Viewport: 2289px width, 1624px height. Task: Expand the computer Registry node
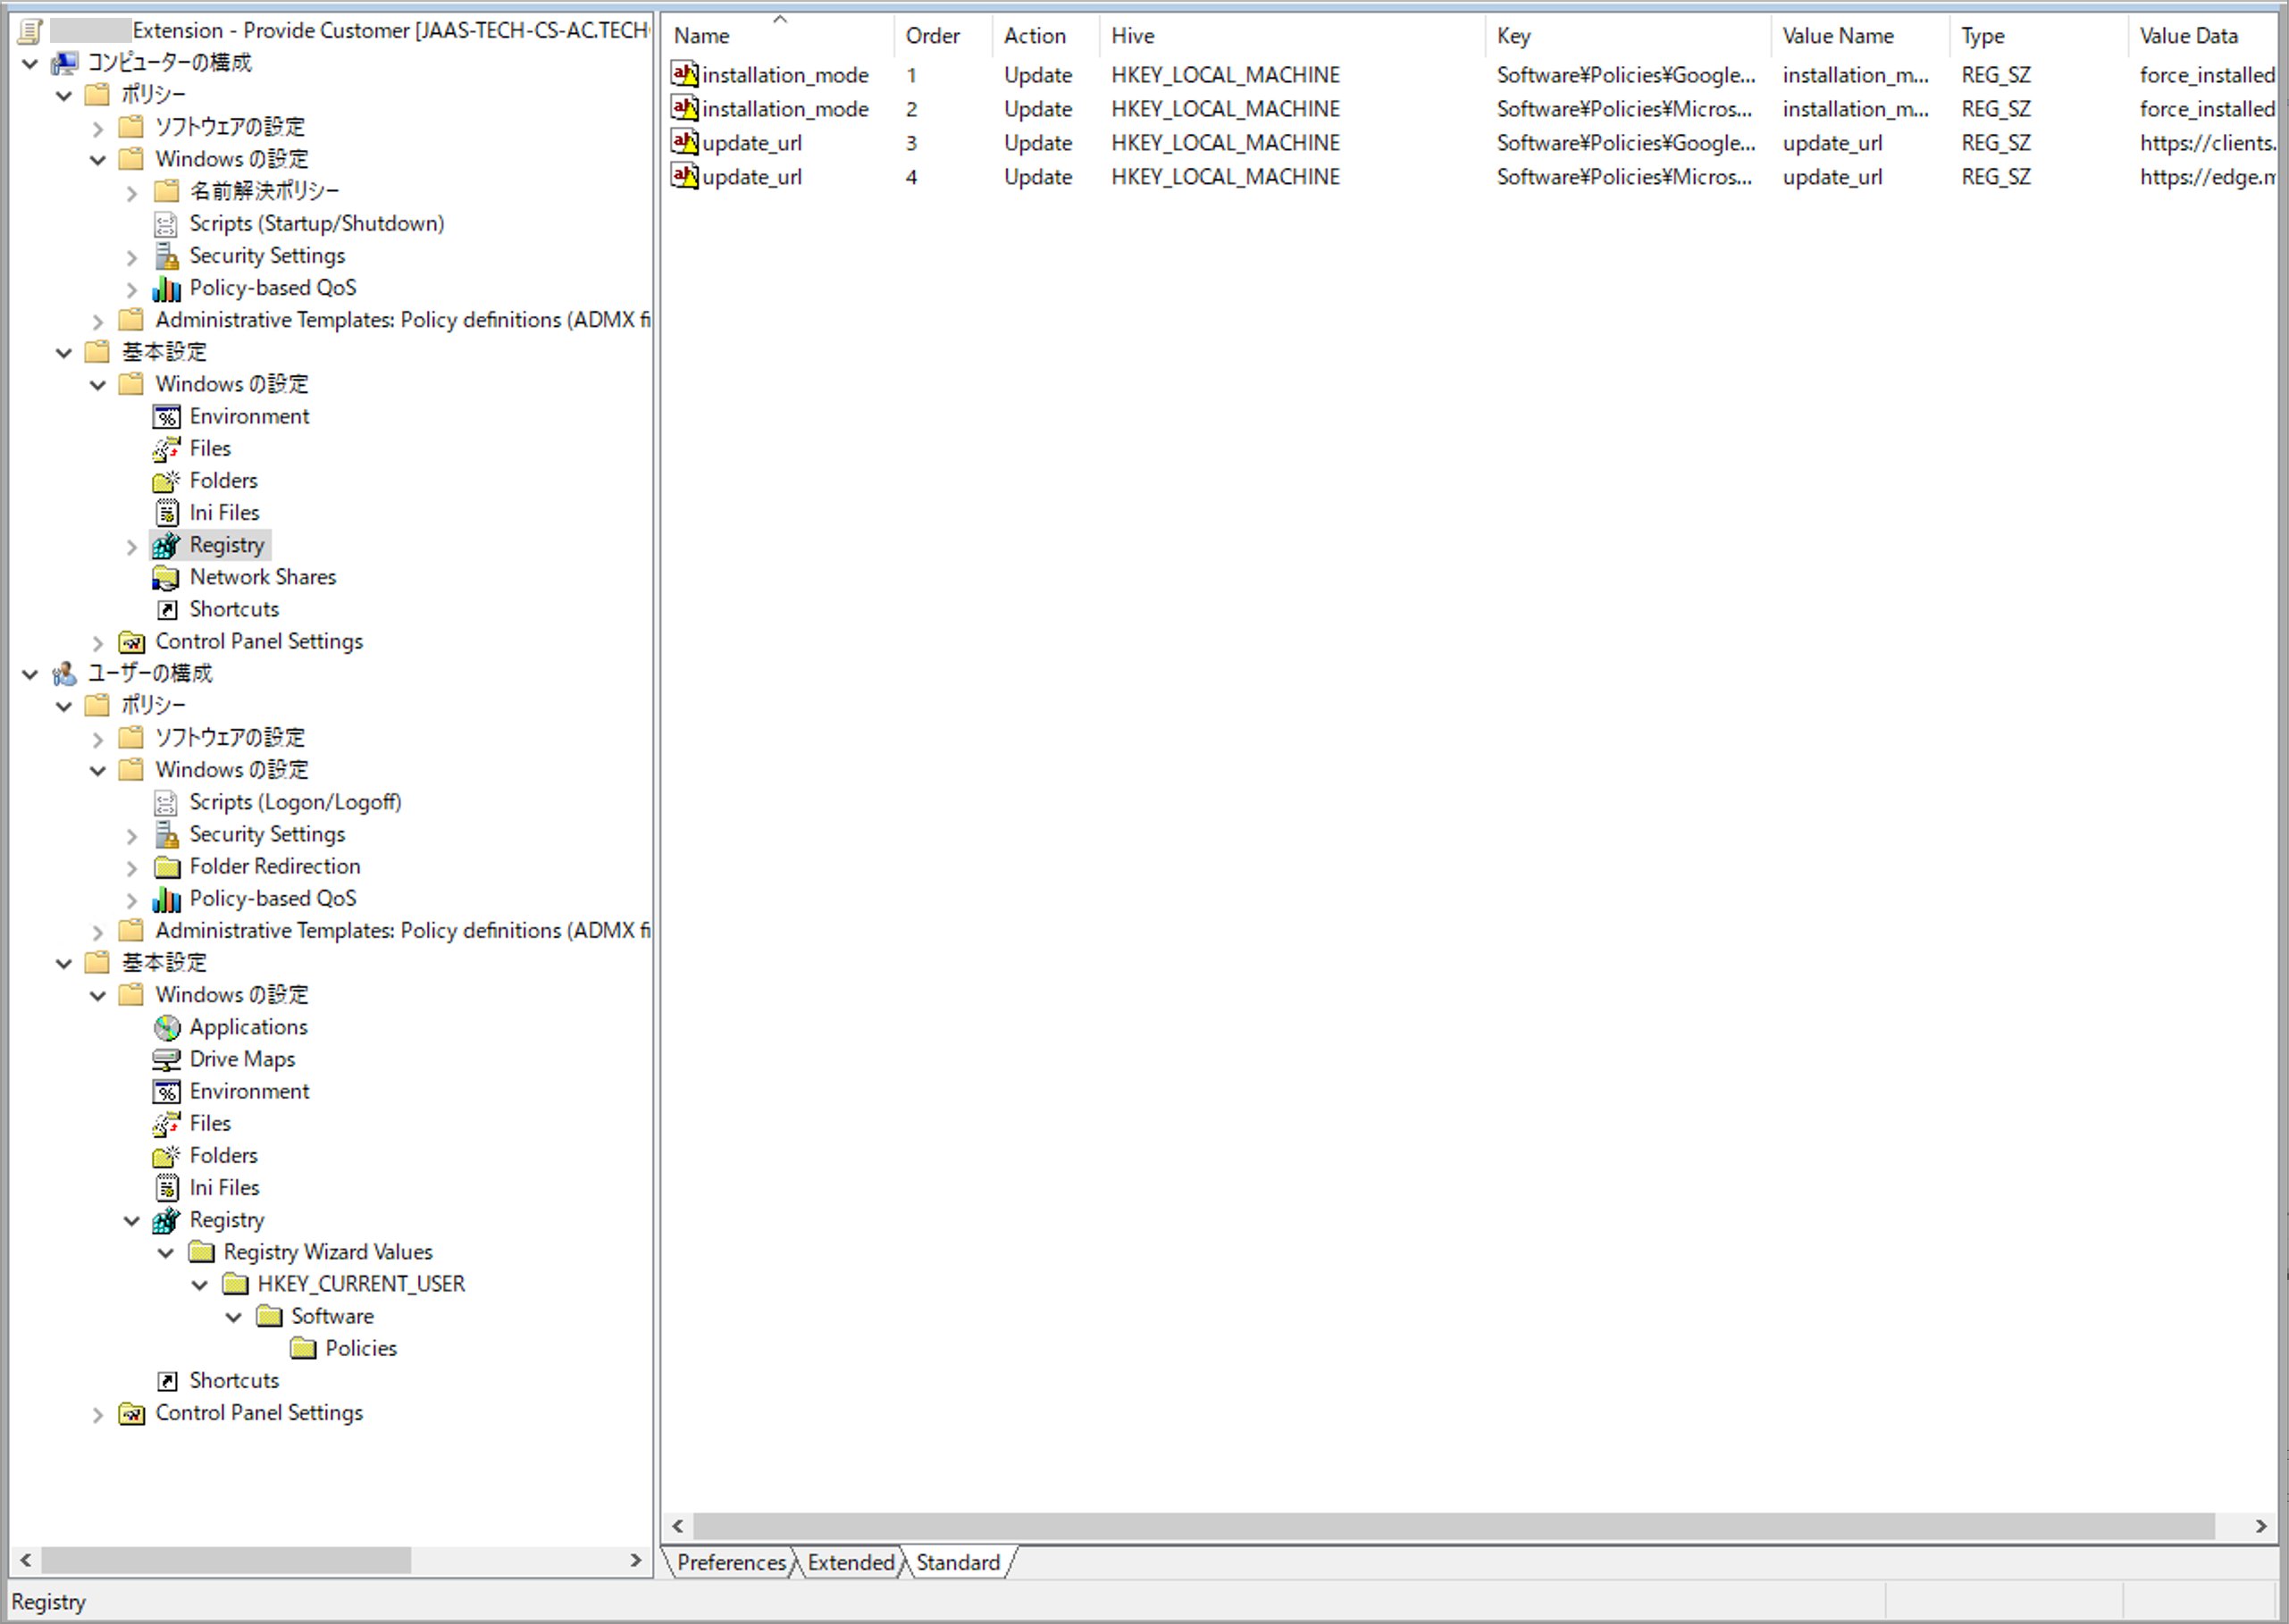(132, 547)
